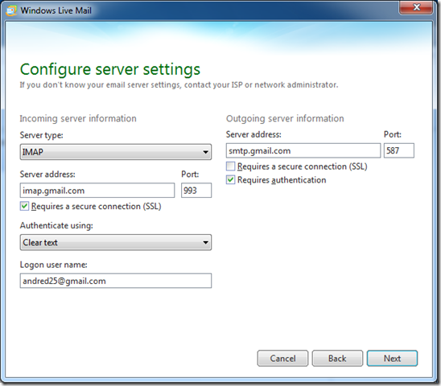
Task: Click the incoming port field showing 993
Action: coord(196,191)
